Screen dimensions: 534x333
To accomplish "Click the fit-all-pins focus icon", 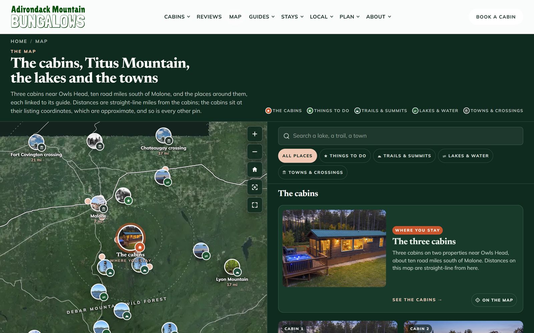I will tap(255, 187).
